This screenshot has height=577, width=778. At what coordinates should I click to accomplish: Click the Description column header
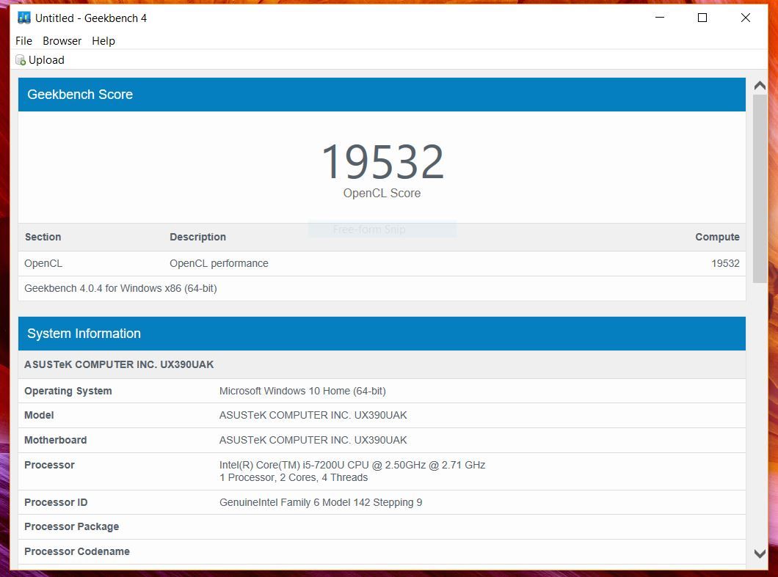[x=197, y=237]
